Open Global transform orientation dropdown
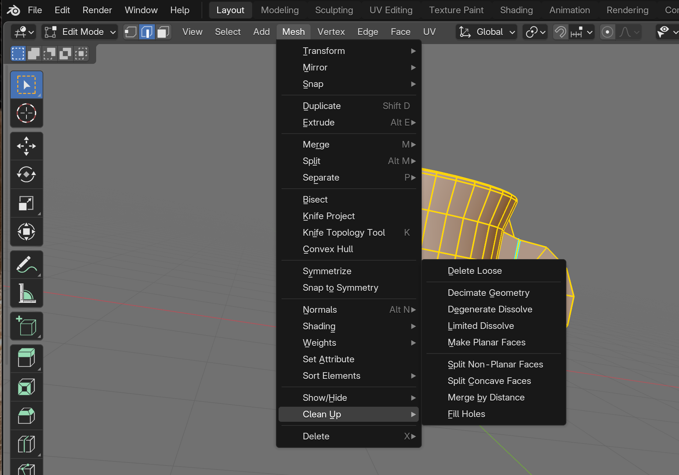The image size is (679, 475). [486, 32]
